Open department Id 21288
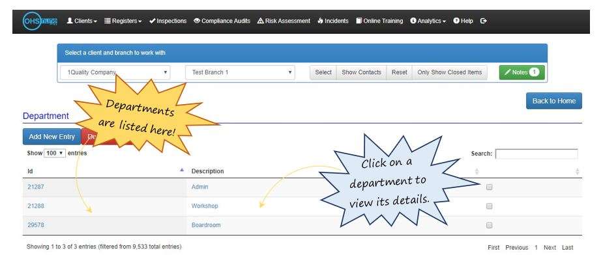 tap(36, 206)
